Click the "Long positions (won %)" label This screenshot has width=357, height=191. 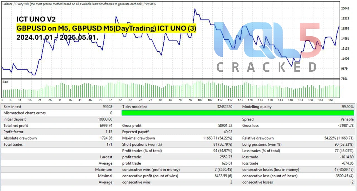click(262, 144)
